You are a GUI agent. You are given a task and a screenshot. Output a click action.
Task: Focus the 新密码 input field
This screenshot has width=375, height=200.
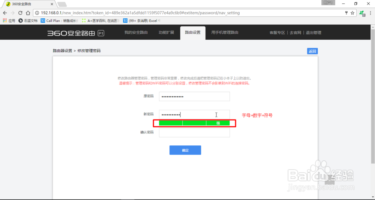point(194,115)
